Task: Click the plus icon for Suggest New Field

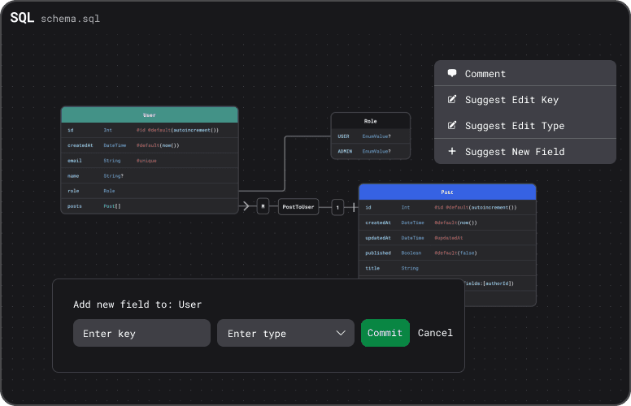Action: click(452, 152)
